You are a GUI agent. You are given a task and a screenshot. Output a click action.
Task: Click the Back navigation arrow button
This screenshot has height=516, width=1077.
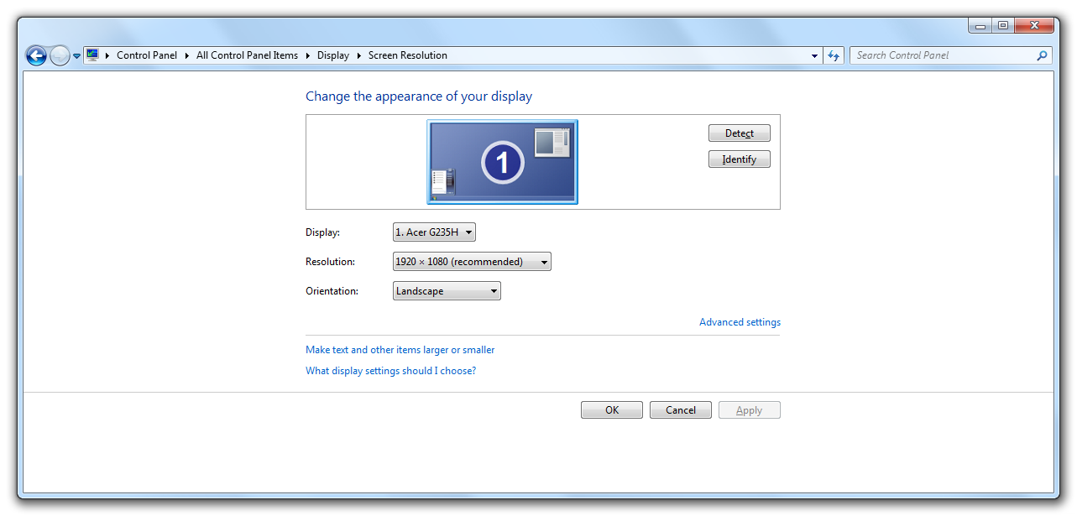pyautogui.click(x=36, y=56)
